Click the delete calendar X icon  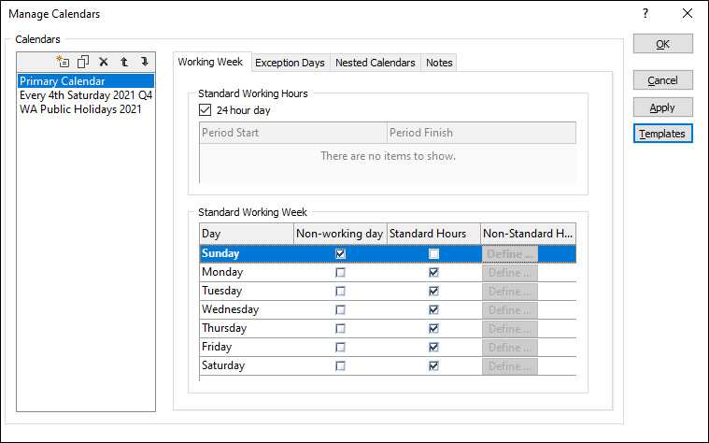coord(104,62)
